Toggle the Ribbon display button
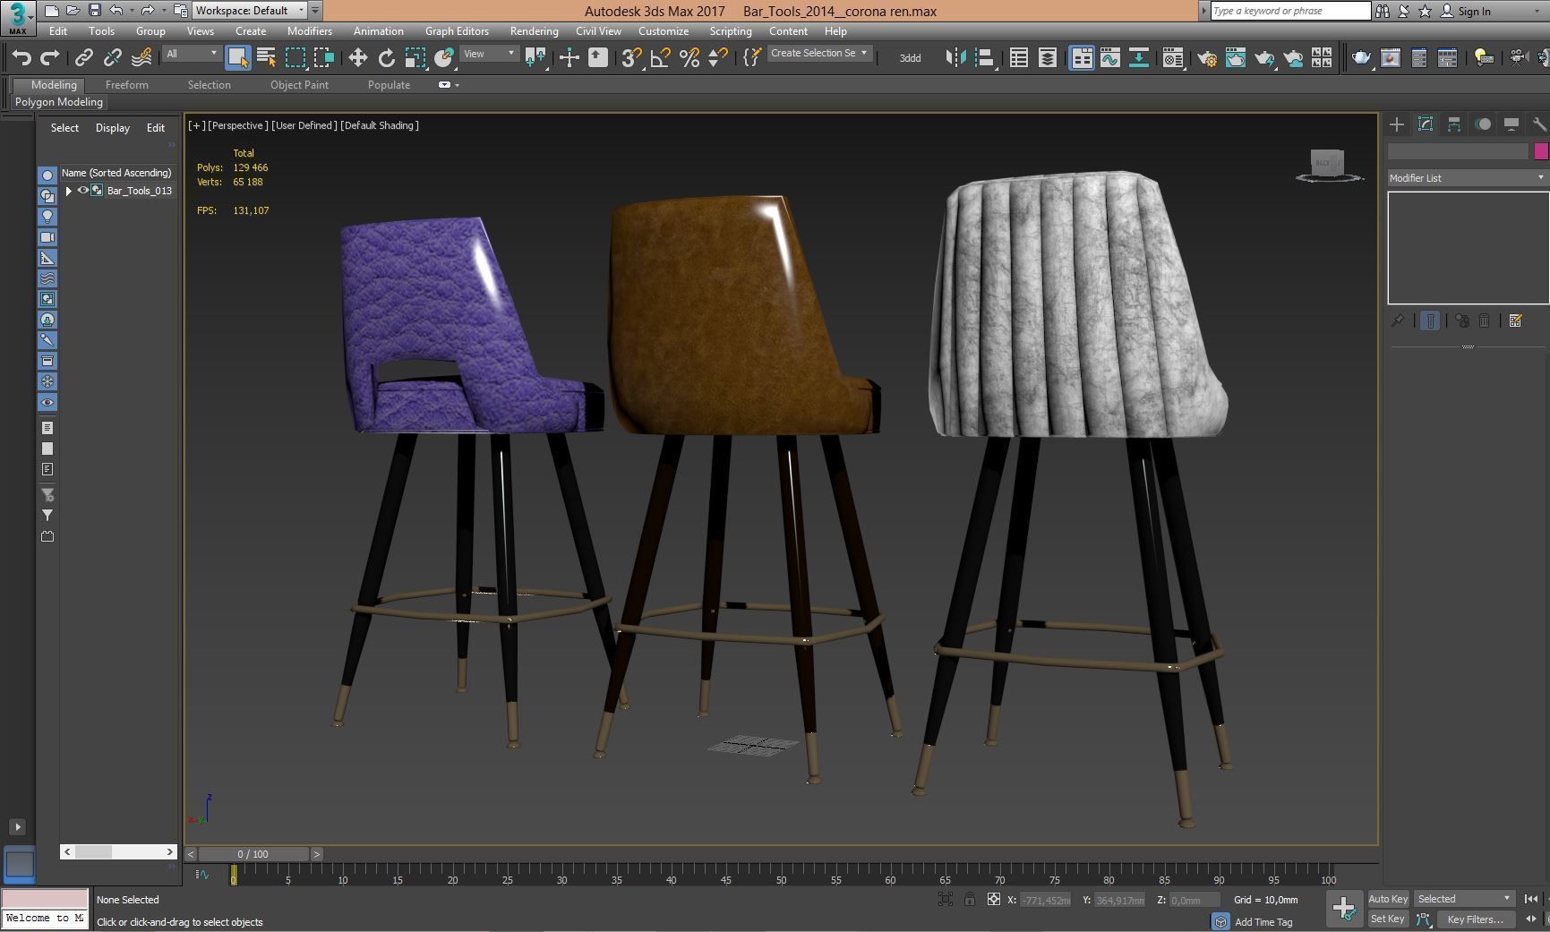The width and height of the screenshot is (1550, 932). pos(1082,57)
